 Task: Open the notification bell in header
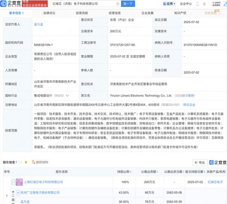tap(204, 4)
